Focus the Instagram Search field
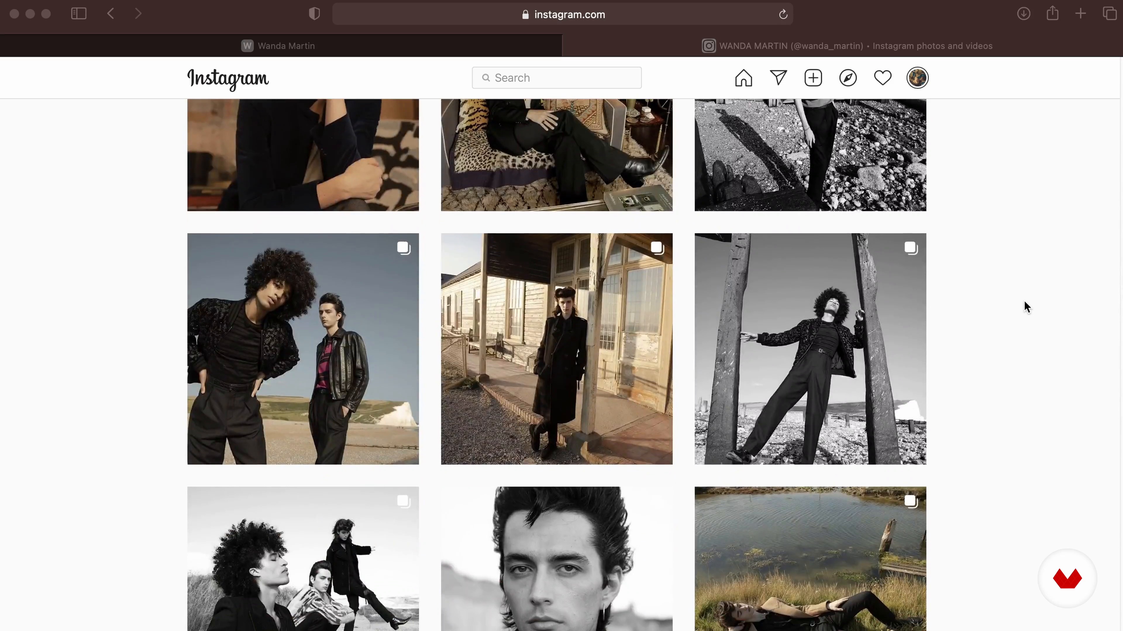The width and height of the screenshot is (1123, 631). click(x=557, y=78)
